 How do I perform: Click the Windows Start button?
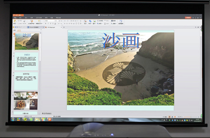pyautogui.click(x=13, y=119)
